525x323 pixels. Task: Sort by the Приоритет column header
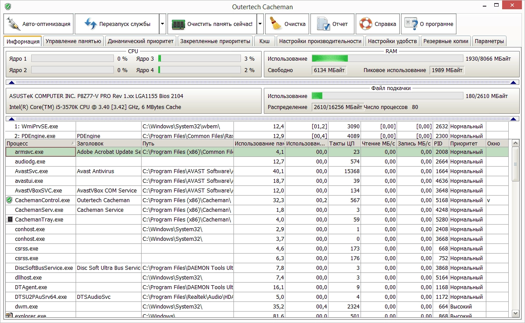click(467, 143)
